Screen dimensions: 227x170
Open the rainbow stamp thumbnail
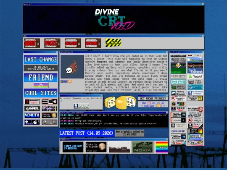point(161,147)
